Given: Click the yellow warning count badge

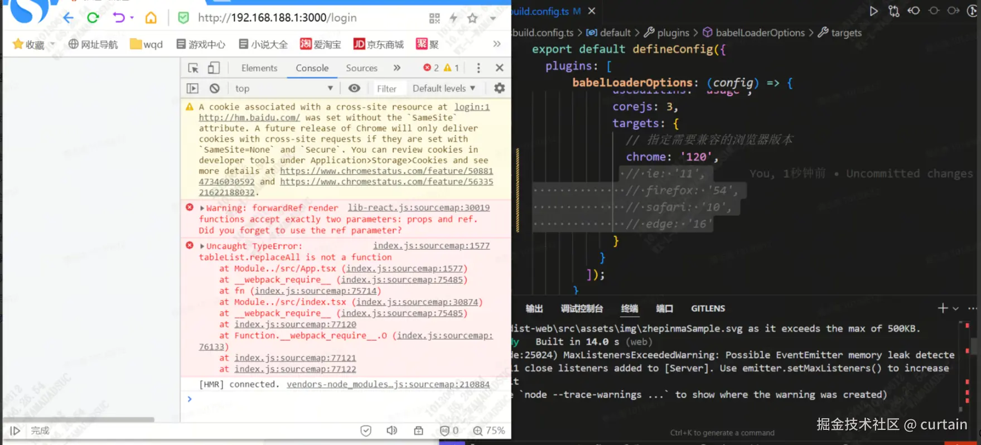Looking at the screenshot, I should click(452, 68).
